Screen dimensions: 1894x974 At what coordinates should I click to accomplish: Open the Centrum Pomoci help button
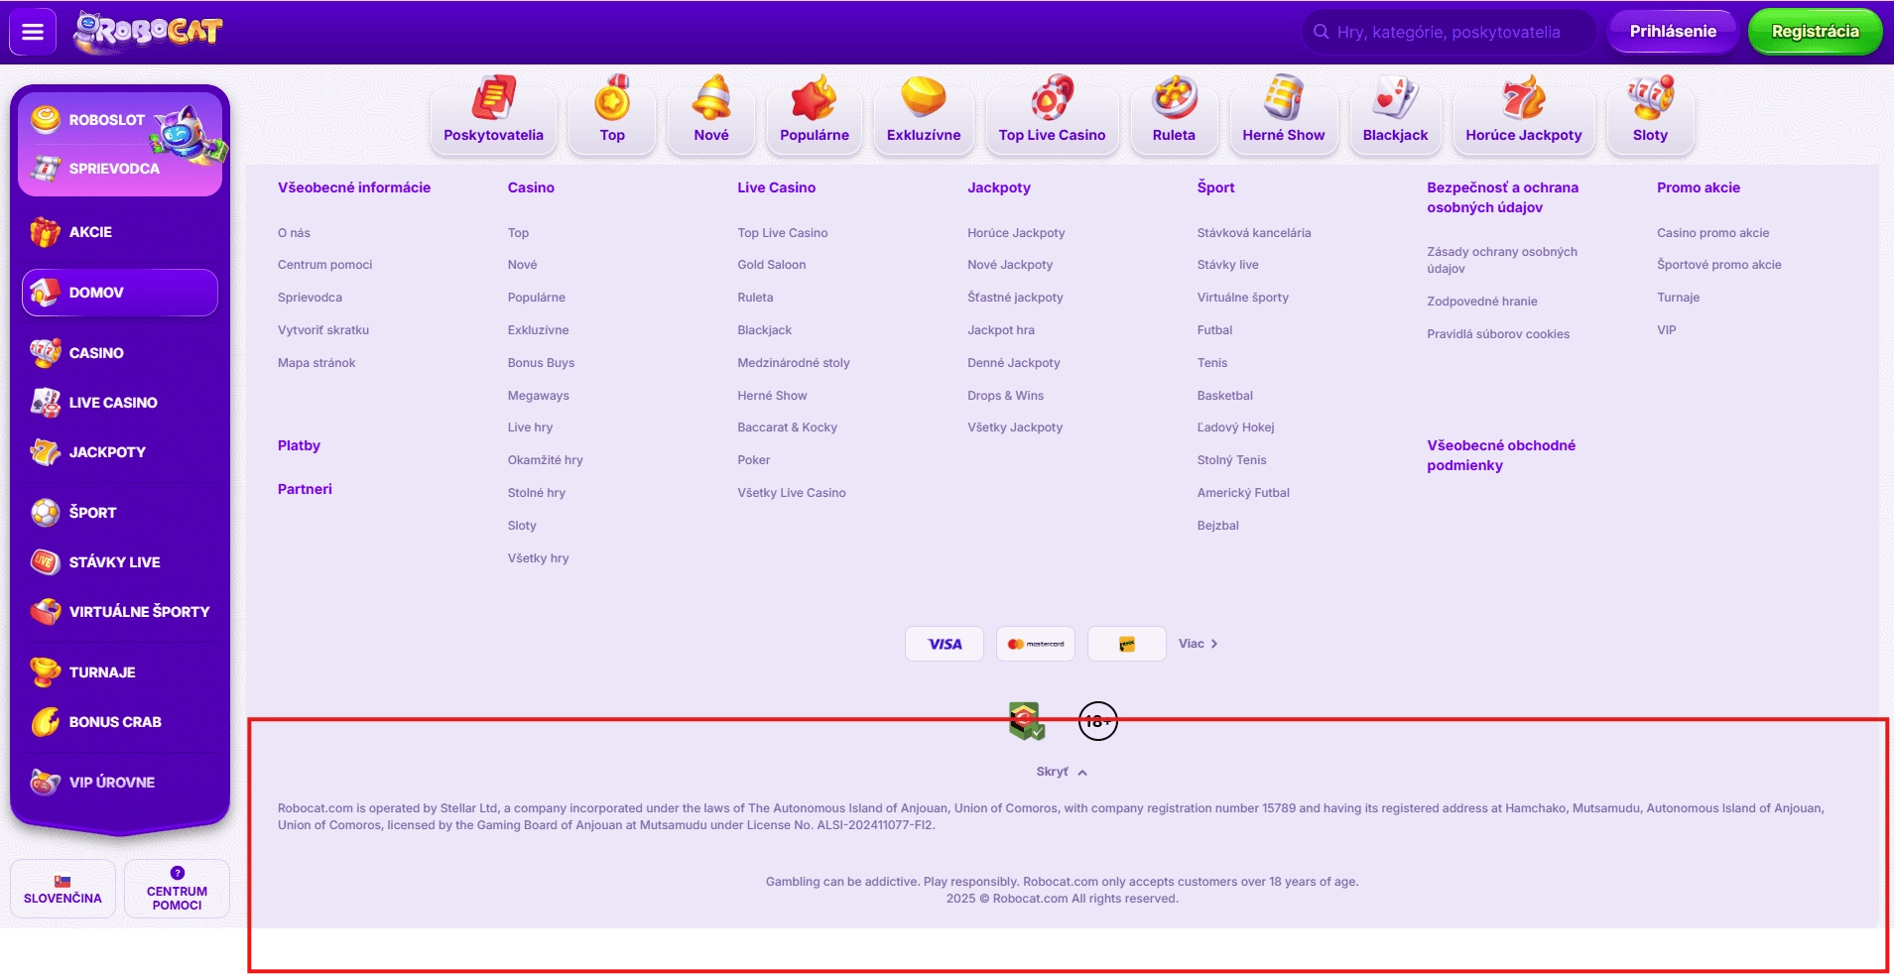coord(177,889)
